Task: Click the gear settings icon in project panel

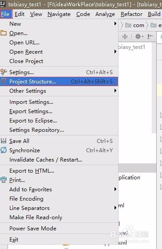Action: click(x=139, y=36)
